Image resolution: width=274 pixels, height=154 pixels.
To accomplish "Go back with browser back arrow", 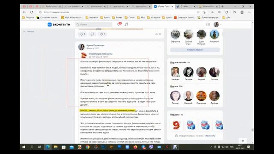I will pyautogui.click(x=24, y=12).
